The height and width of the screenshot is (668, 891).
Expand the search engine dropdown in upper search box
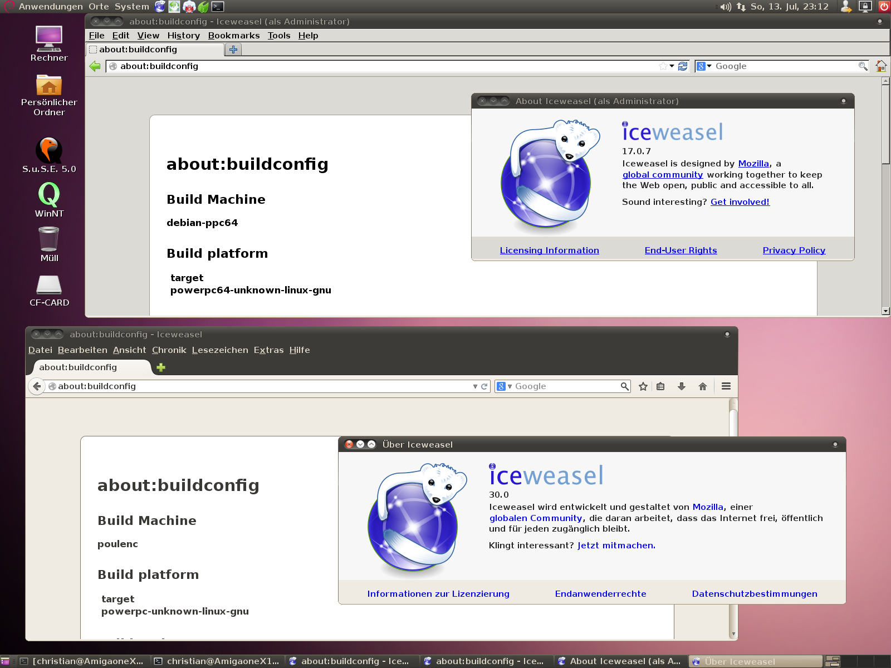click(704, 66)
